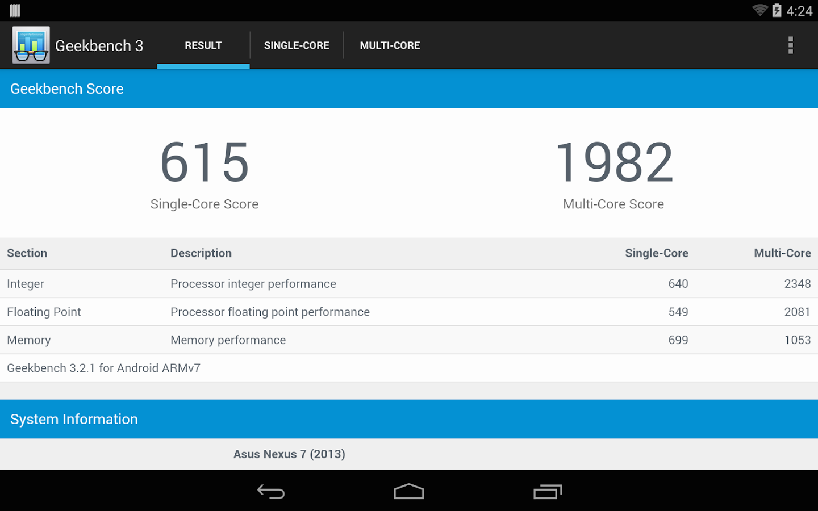Image resolution: width=818 pixels, height=511 pixels.
Task: Open the three-dot overflow menu
Action: pos(790,45)
